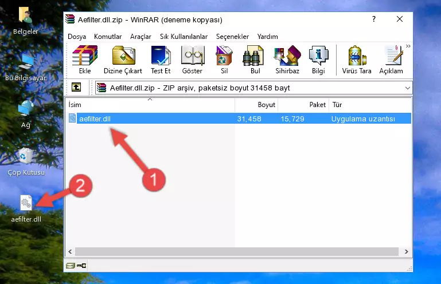Click the Virüs Tara scan icon

(357, 60)
